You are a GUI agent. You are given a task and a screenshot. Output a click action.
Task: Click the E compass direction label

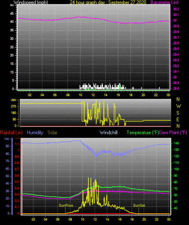tap(178, 120)
